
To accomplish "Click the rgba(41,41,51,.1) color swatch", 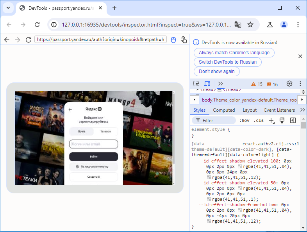I will (x=209, y=199).
